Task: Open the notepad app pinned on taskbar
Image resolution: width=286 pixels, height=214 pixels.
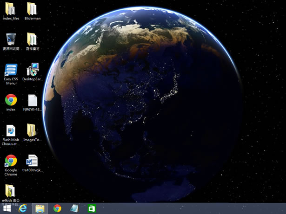Action: (x=74, y=208)
